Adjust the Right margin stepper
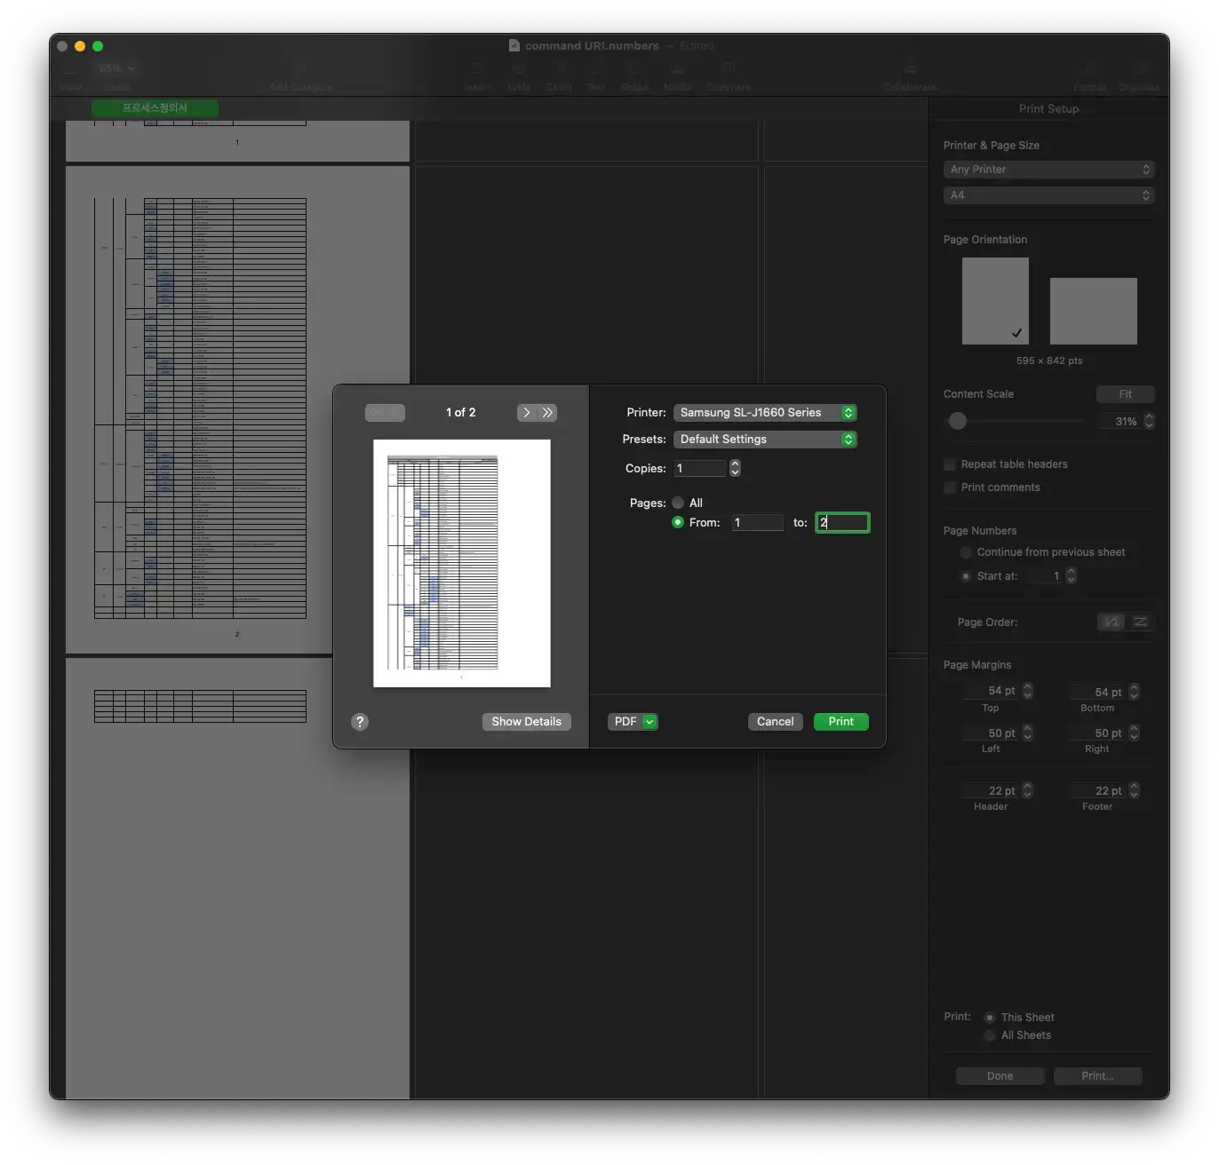This screenshot has width=1219, height=1165. [x=1134, y=733]
